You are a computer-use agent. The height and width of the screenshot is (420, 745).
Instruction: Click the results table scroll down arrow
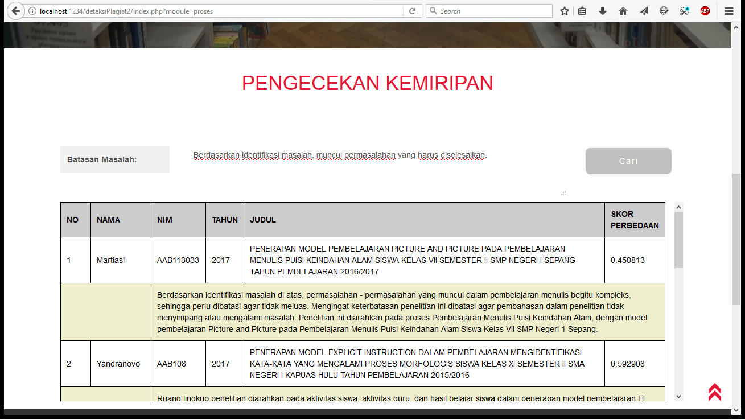pyautogui.click(x=678, y=396)
